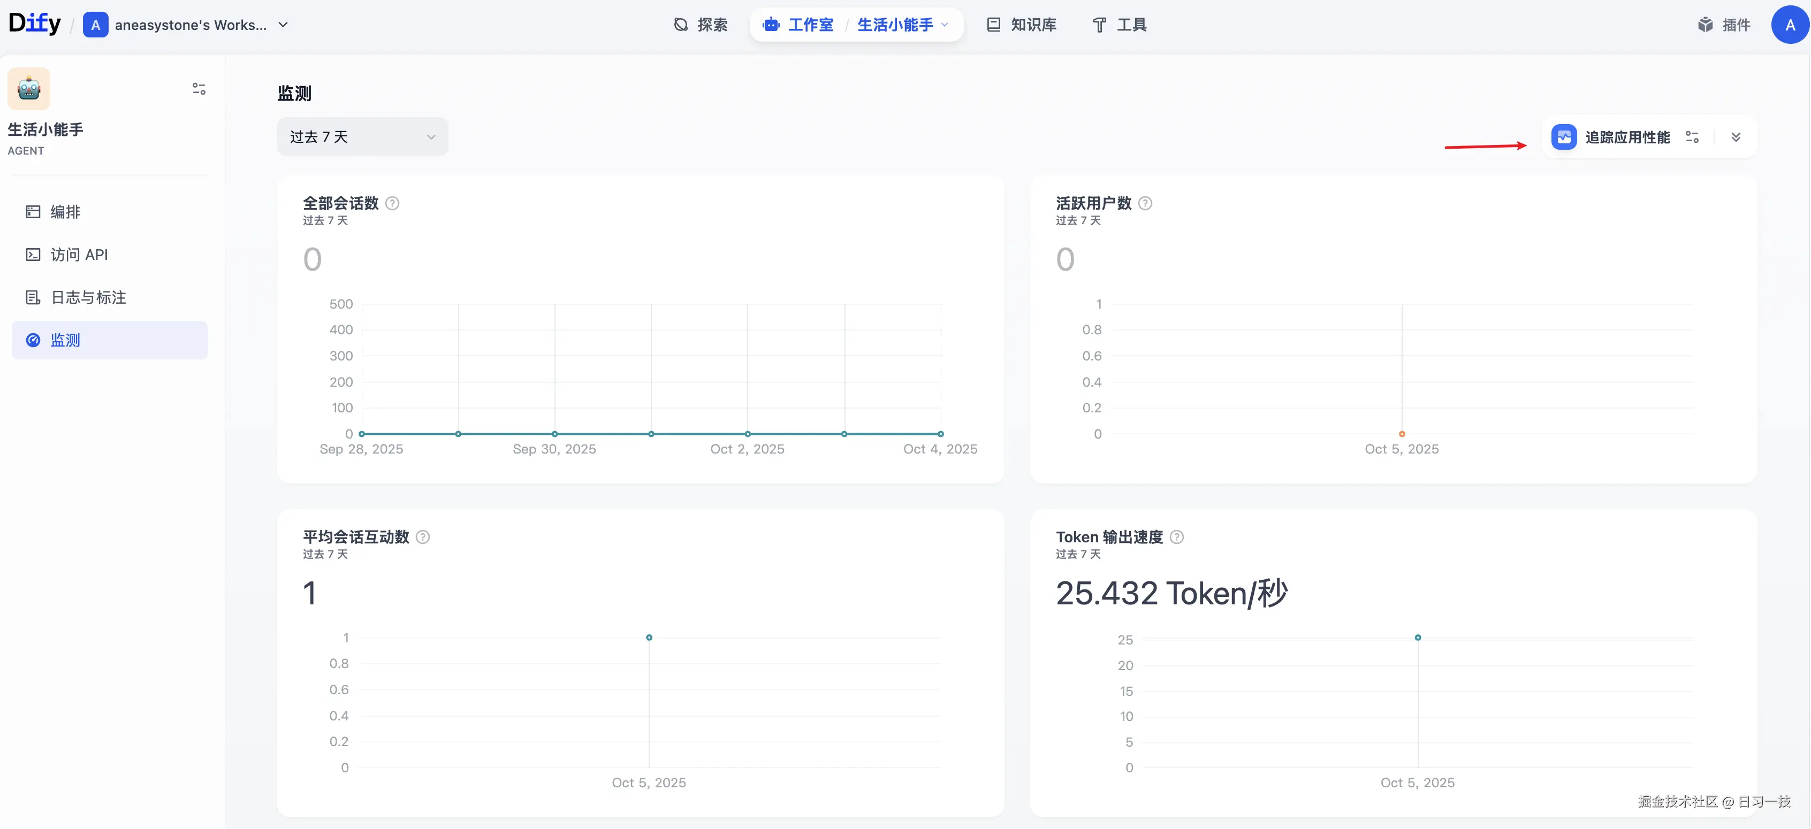Open the 访问 API sidebar item
The width and height of the screenshot is (1811, 829).
79,255
